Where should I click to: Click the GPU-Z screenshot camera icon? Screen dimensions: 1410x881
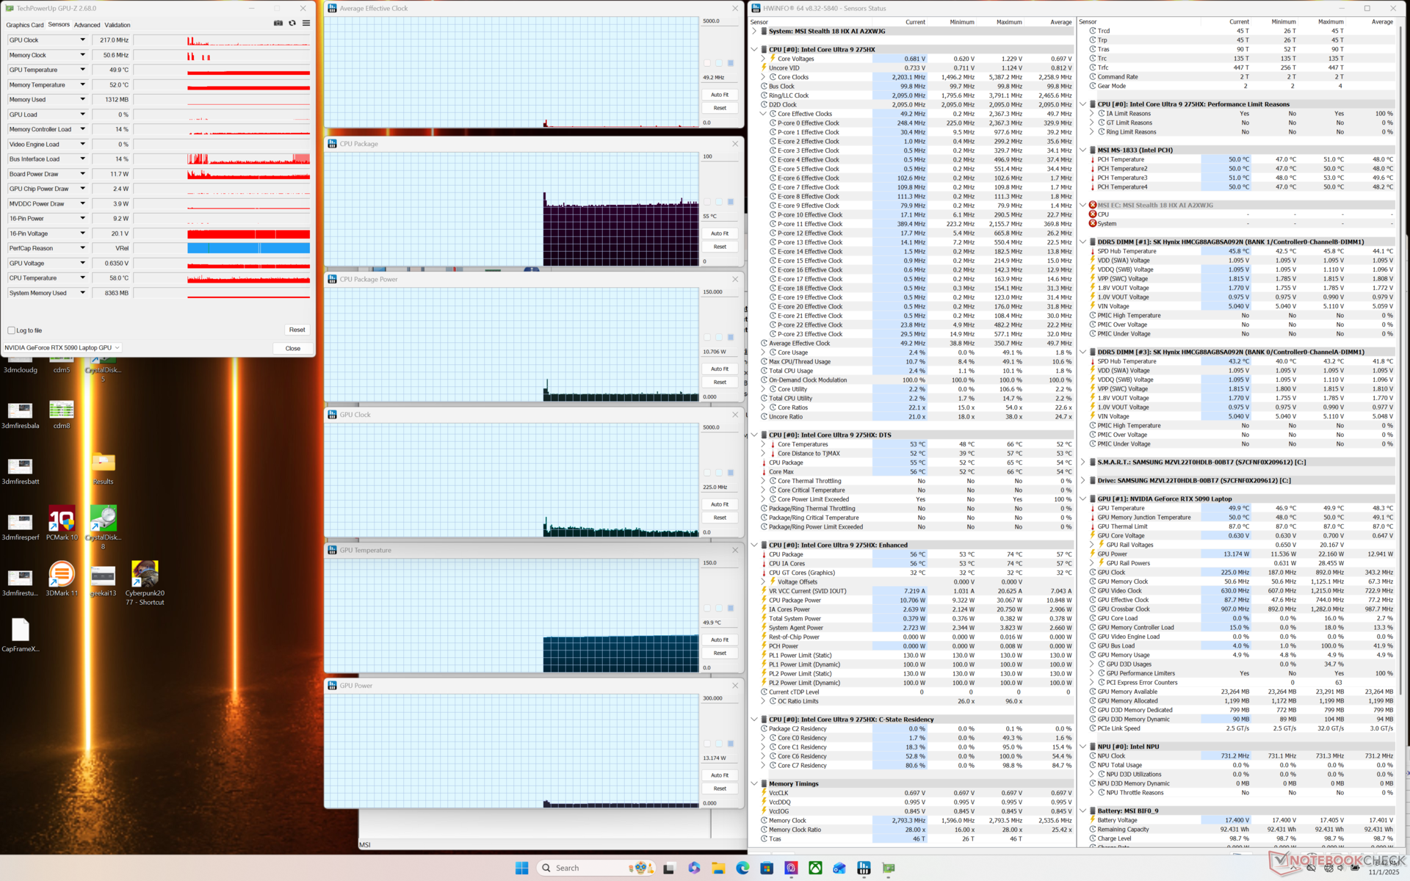[278, 23]
